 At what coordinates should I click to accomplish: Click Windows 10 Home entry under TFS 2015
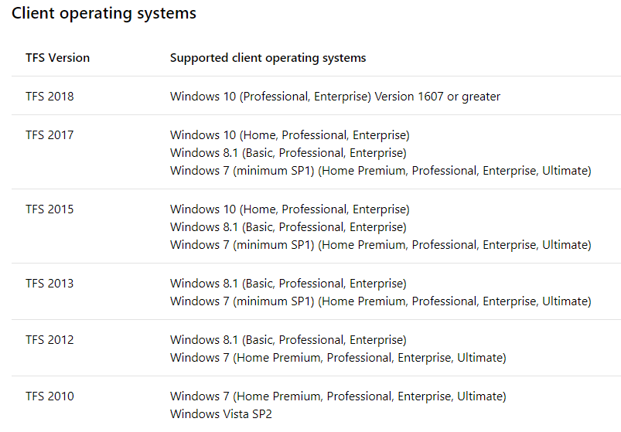click(x=289, y=209)
